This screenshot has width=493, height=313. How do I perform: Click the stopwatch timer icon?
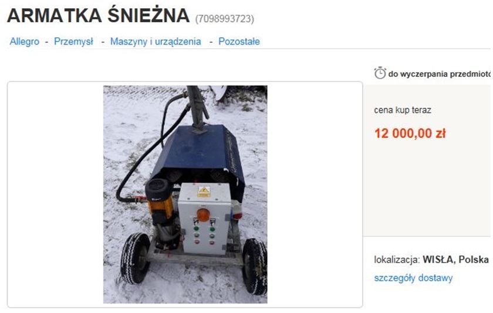click(380, 73)
